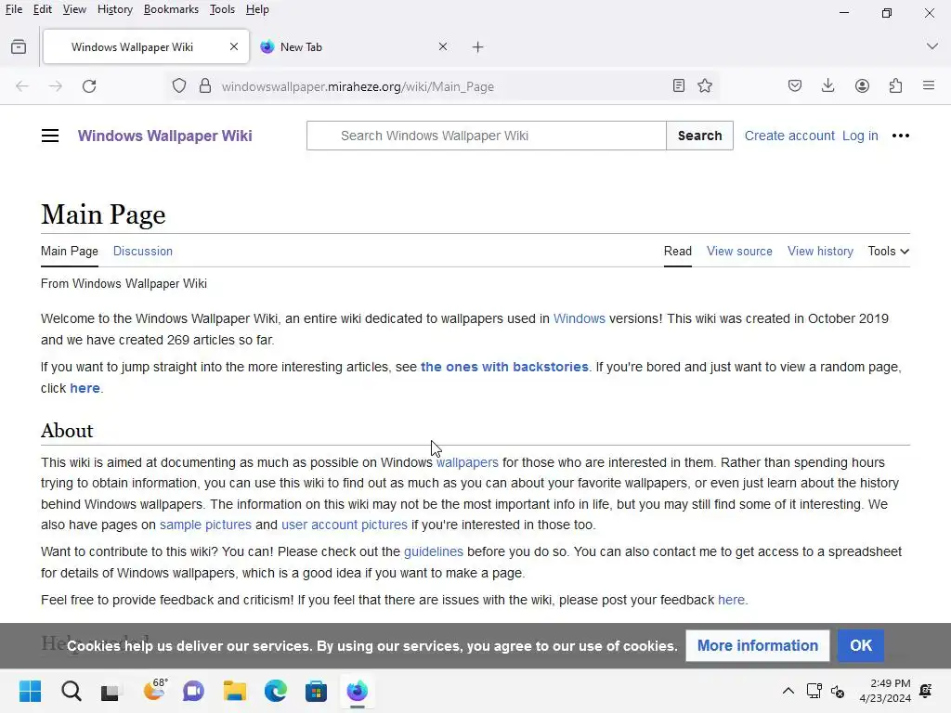Open the clock showing 2:49 PM

(885, 691)
